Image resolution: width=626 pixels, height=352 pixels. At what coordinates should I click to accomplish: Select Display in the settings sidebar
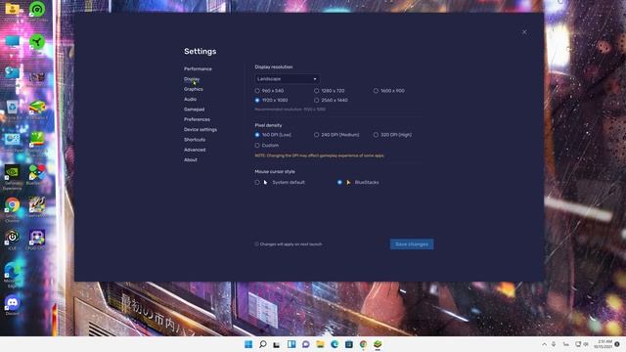click(192, 79)
